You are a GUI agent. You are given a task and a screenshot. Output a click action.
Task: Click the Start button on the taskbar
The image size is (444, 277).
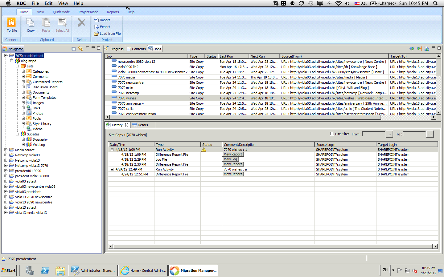[9, 271]
